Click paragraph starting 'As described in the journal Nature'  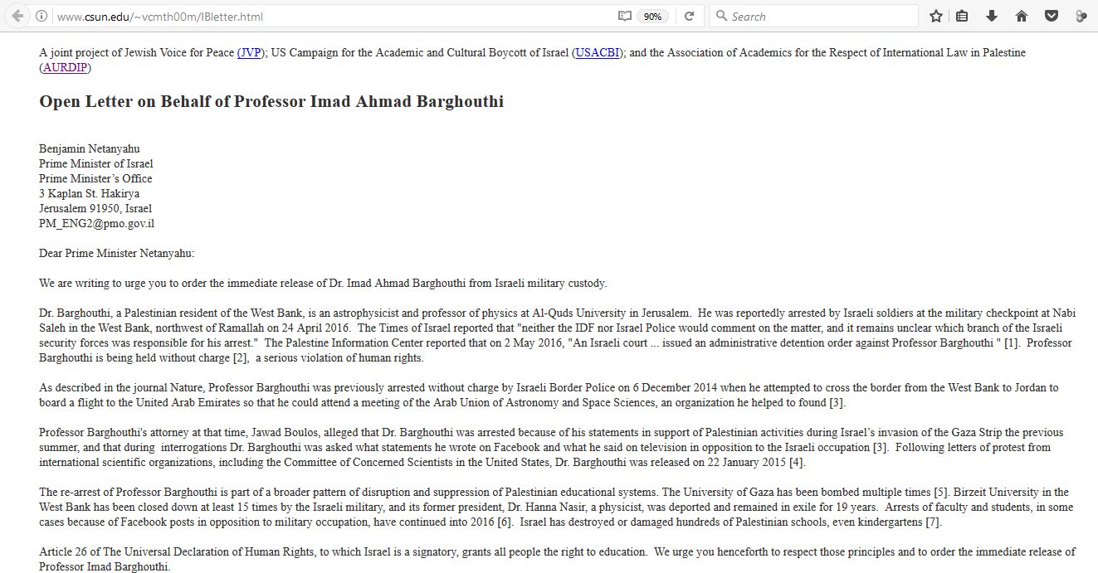click(x=549, y=395)
